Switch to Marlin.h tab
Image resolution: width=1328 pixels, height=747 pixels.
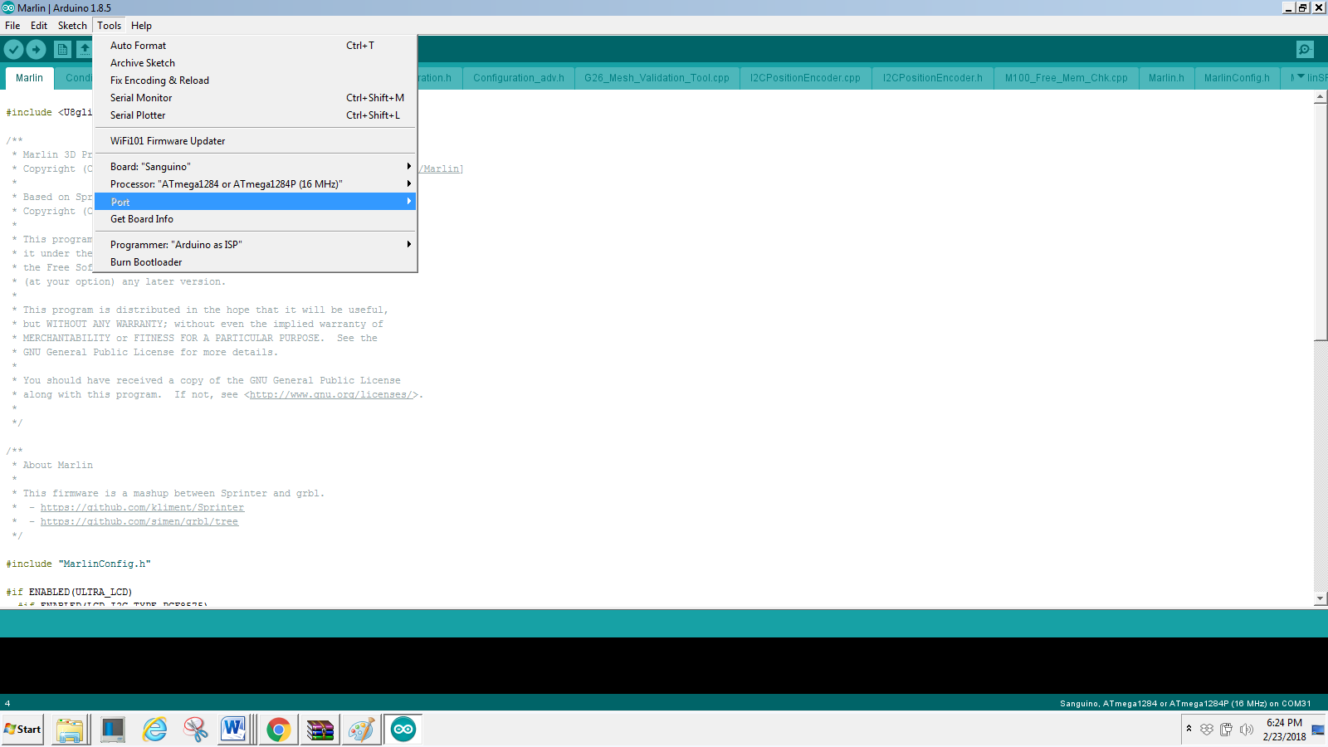click(1166, 78)
